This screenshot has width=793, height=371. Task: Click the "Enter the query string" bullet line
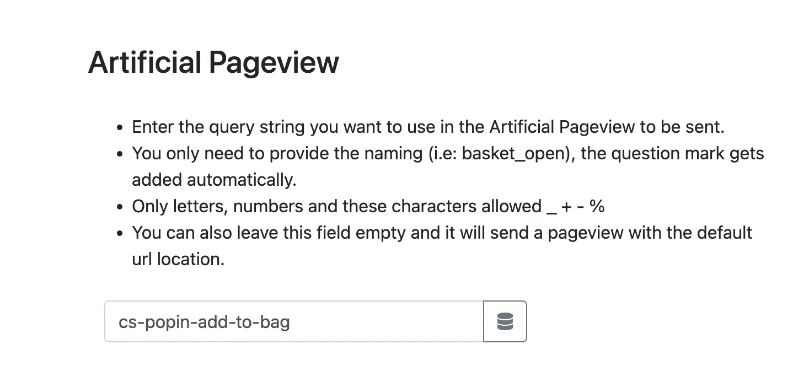[x=427, y=127]
